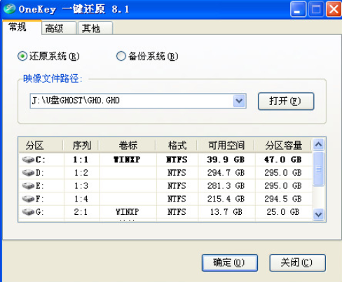
Task: Sort by the 分区 column header
Action: click(x=40, y=146)
